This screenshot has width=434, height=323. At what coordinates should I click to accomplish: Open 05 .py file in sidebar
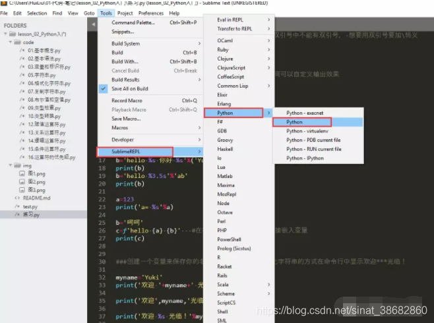[42, 75]
